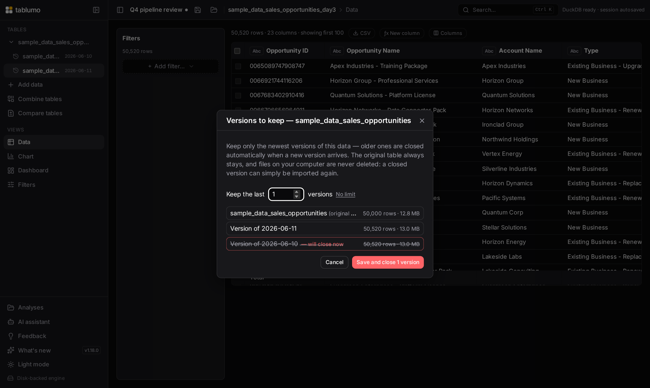Collapse the left sidebar panel icon
Screen dimensions: 650x388
pyautogui.click(x=96, y=10)
